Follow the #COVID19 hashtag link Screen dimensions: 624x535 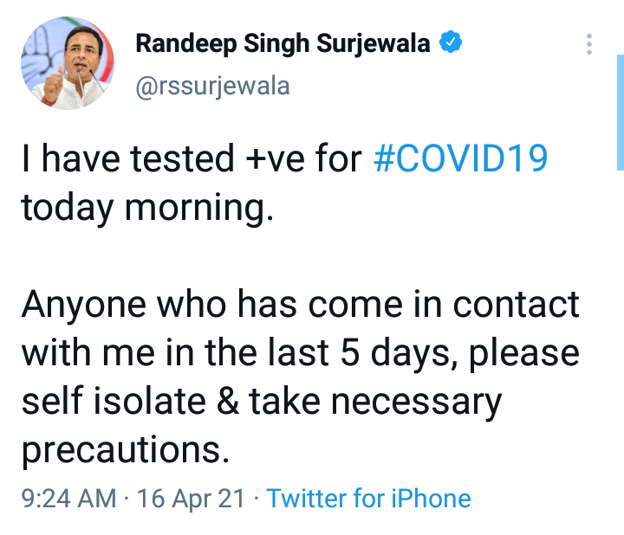coord(460,158)
